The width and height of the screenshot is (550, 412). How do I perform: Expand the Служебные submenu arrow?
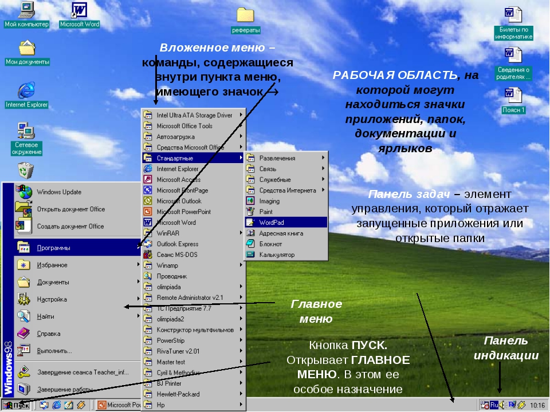click(323, 179)
